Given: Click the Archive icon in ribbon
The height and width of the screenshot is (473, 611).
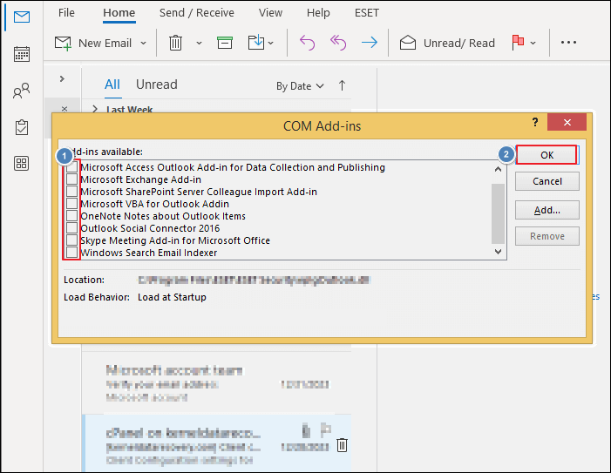Looking at the screenshot, I should [x=225, y=43].
